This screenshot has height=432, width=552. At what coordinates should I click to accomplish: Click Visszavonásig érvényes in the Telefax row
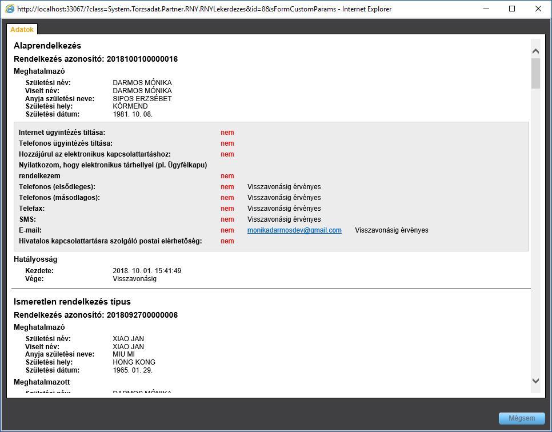(x=284, y=209)
